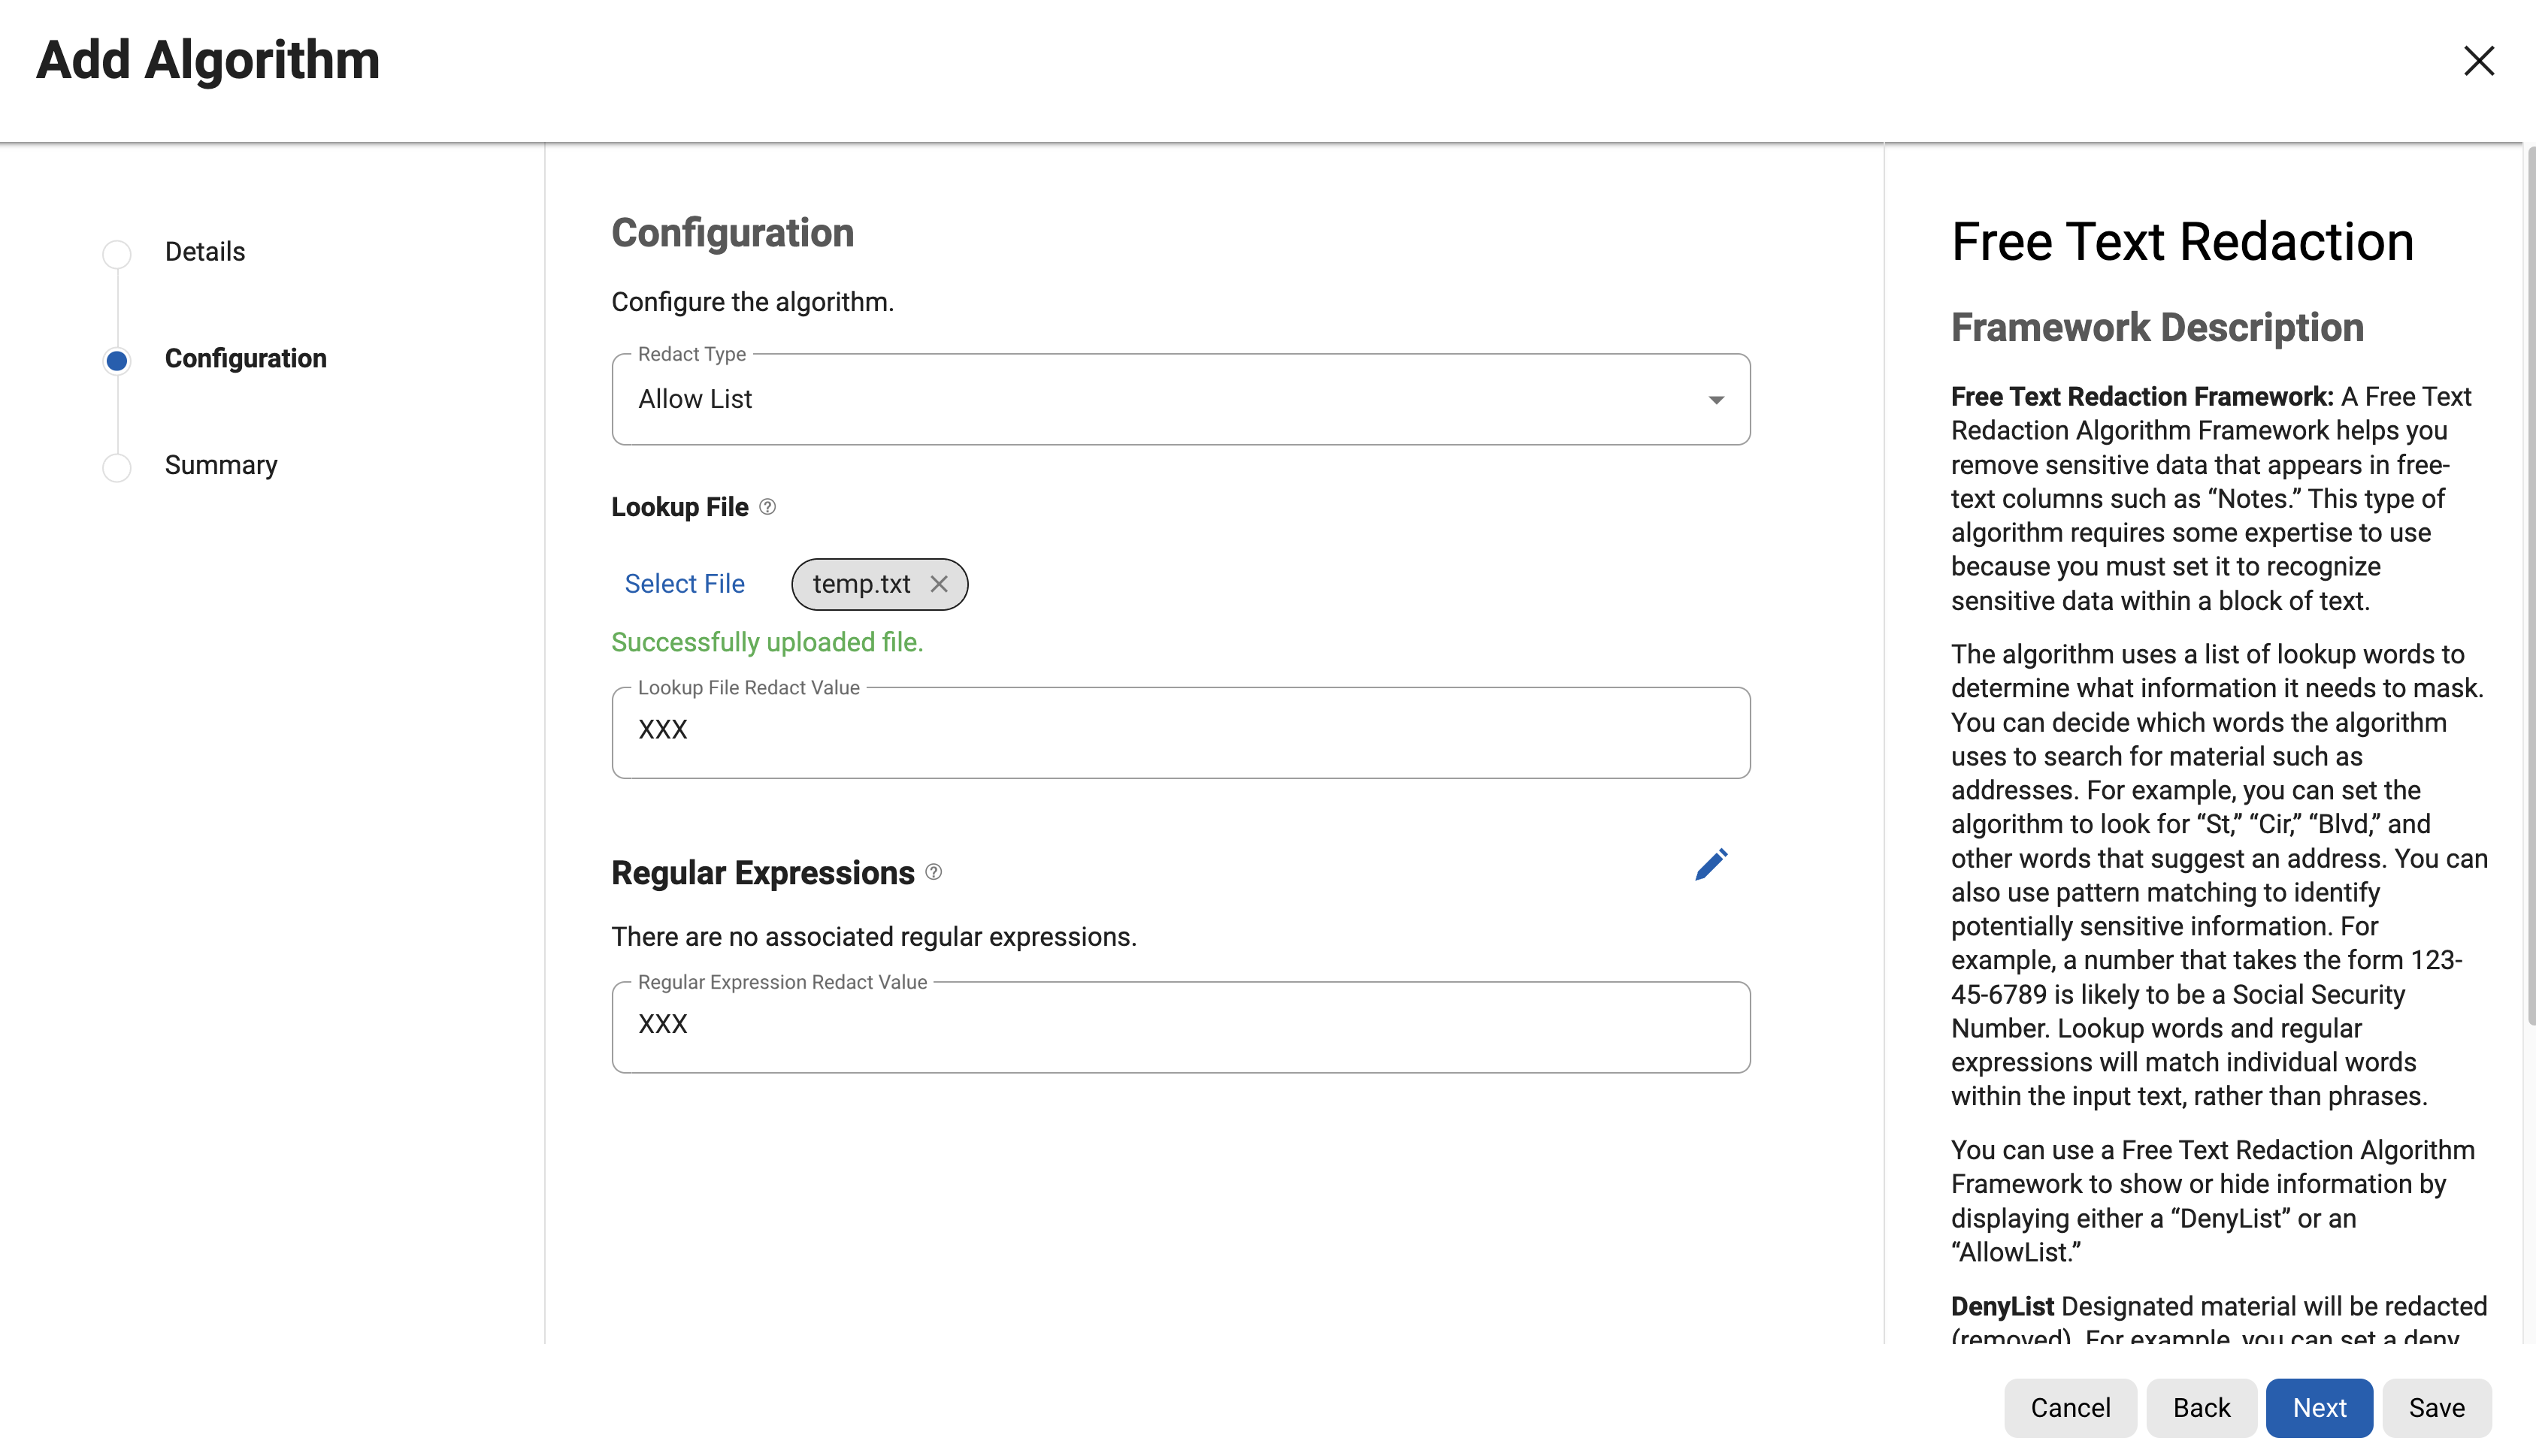Click the Regular Expressions help icon
The image size is (2536, 1456).
tap(934, 872)
